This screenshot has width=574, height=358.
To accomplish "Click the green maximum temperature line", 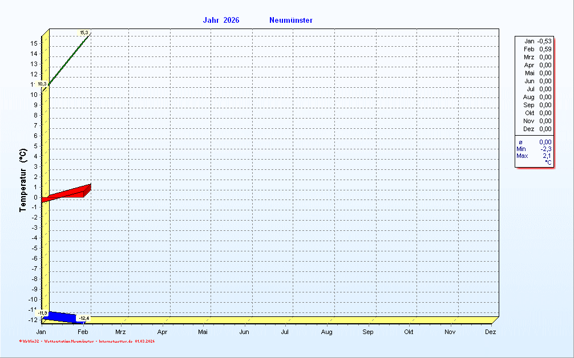I will [x=70, y=59].
